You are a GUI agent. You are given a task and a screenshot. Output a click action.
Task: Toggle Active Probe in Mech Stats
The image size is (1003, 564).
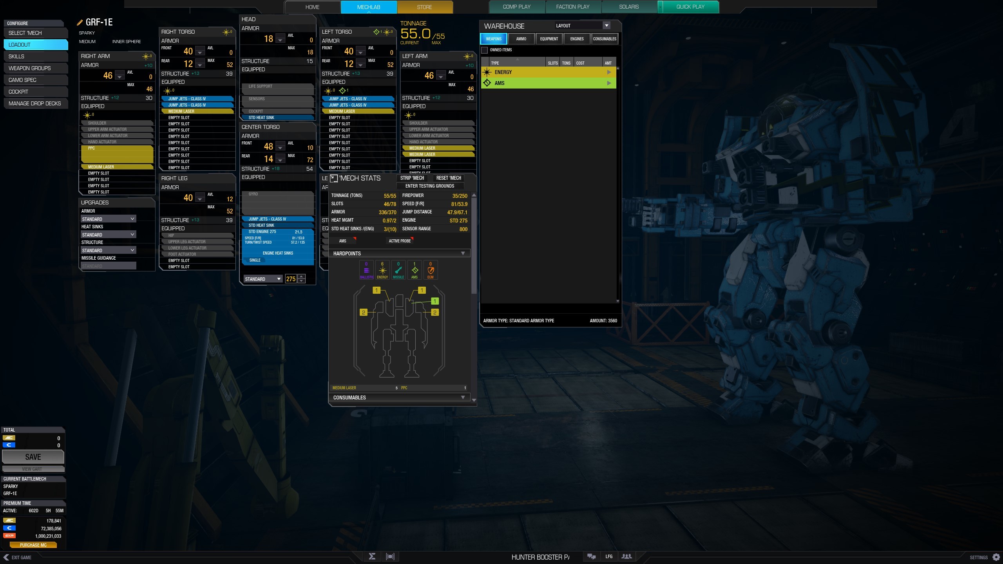399,241
